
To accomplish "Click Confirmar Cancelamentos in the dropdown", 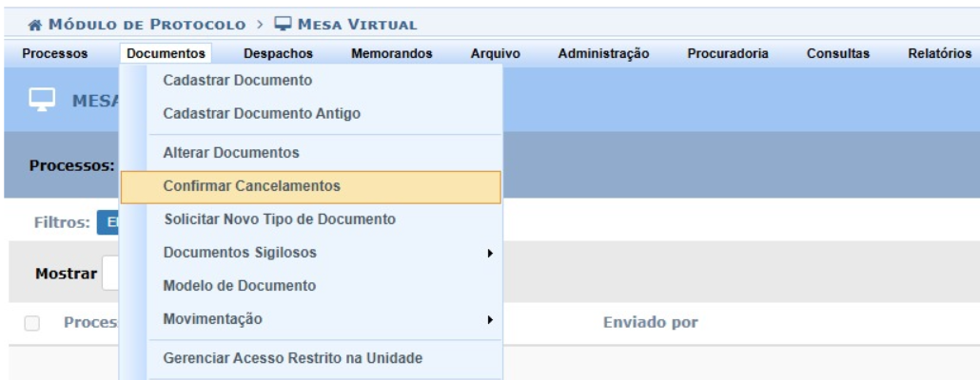I will 252,186.
